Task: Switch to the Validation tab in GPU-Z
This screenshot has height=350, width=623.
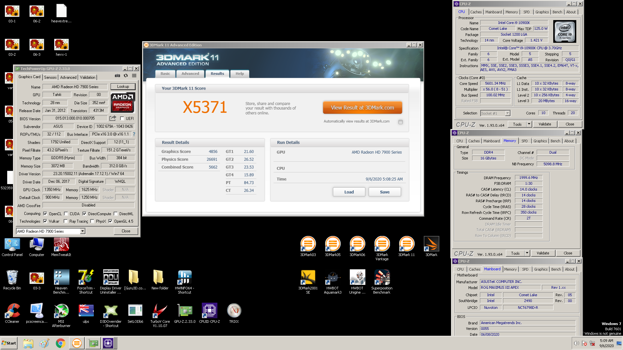Action: tap(88, 77)
